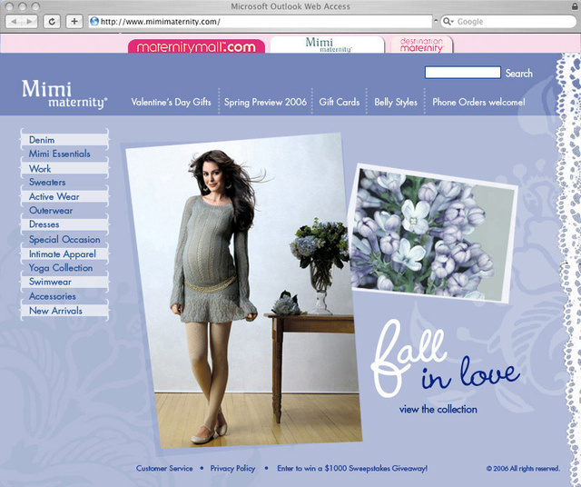Reload the page with the refresh button
The image size is (581, 487).
click(53, 21)
